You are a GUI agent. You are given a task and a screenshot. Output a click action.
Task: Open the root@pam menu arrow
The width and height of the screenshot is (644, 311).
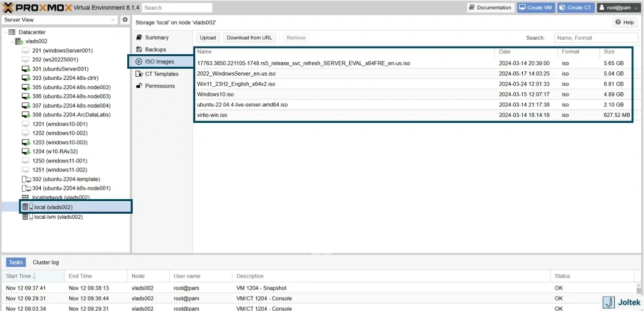(636, 8)
